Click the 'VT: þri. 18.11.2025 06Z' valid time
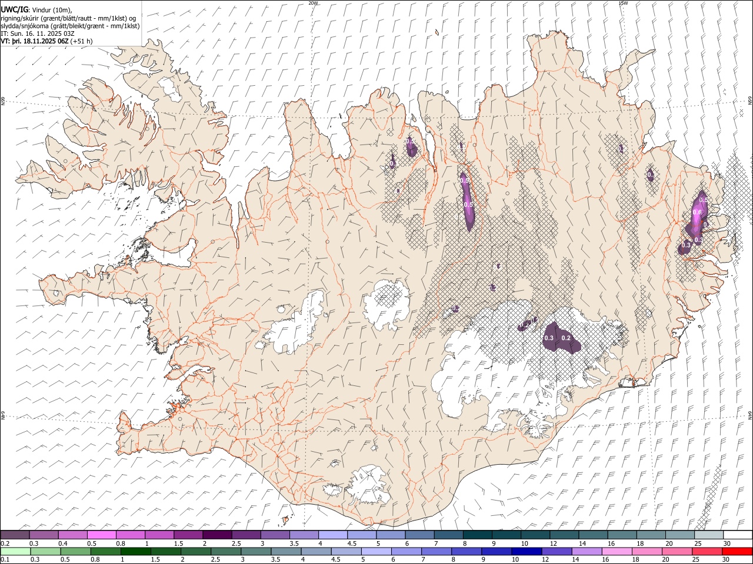 tap(36, 41)
